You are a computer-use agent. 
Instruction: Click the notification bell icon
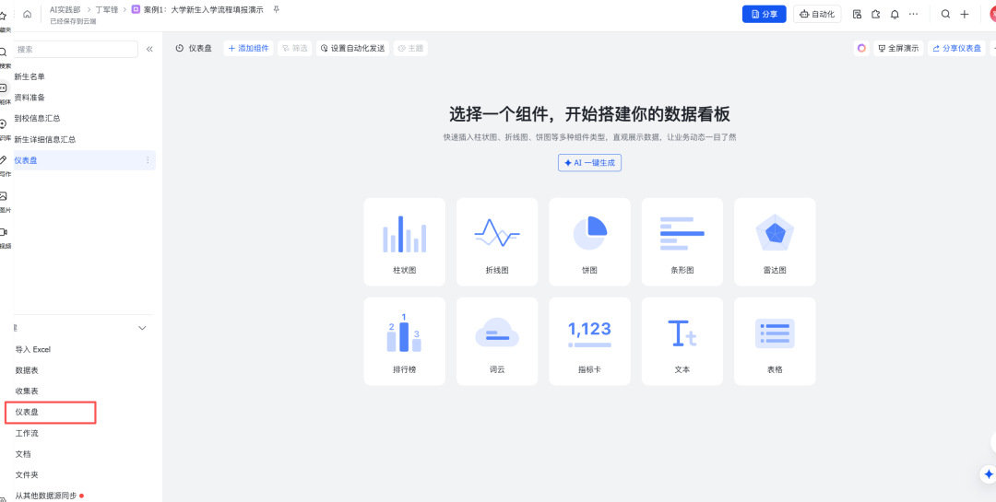tap(895, 14)
